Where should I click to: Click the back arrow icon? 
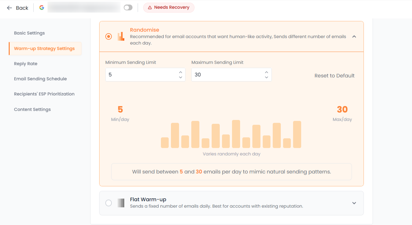click(9, 8)
